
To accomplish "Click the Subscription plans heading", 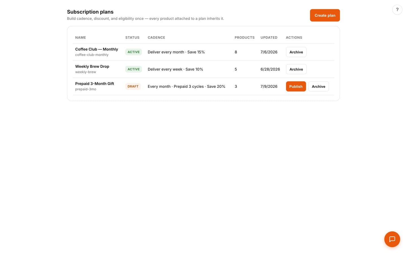I will (90, 12).
